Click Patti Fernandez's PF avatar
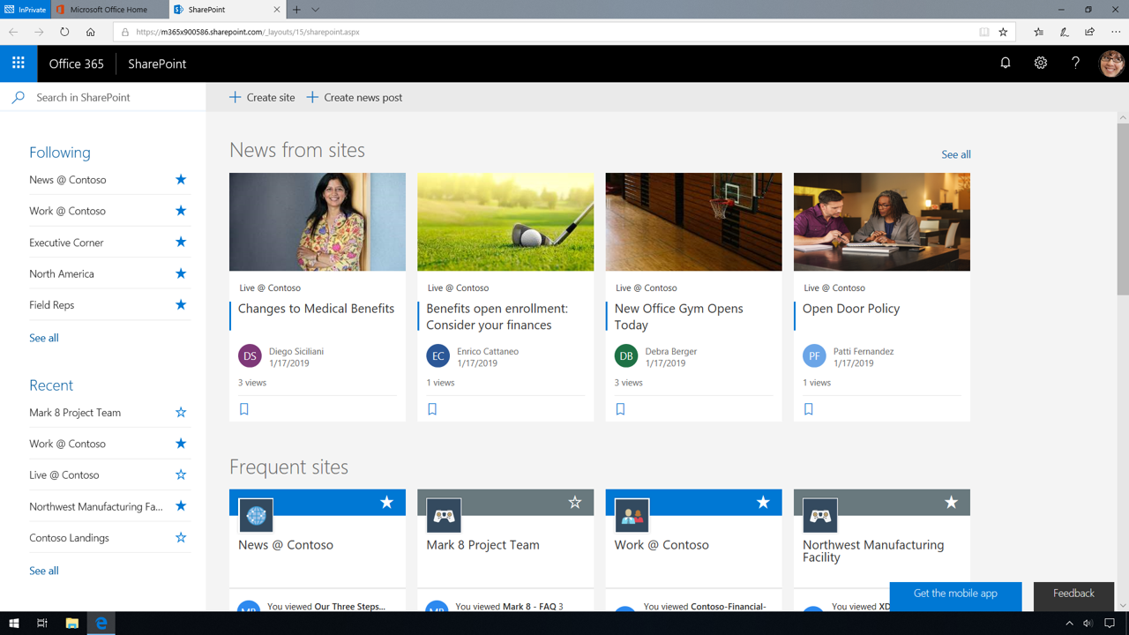1129x635 pixels. [814, 356]
